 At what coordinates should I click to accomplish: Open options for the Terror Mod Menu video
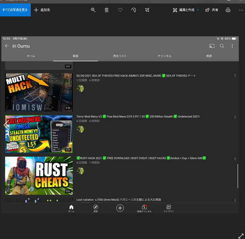[235, 117]
